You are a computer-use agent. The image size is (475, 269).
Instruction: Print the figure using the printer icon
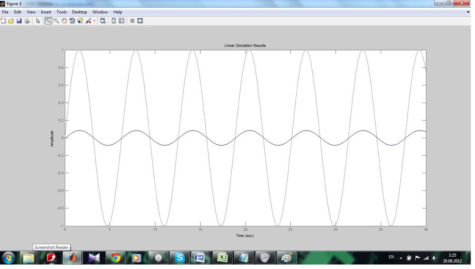click(27, 21)
